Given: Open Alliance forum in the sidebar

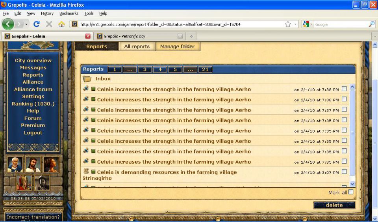Looking at the screenshot, I should (x=33, y=89).
